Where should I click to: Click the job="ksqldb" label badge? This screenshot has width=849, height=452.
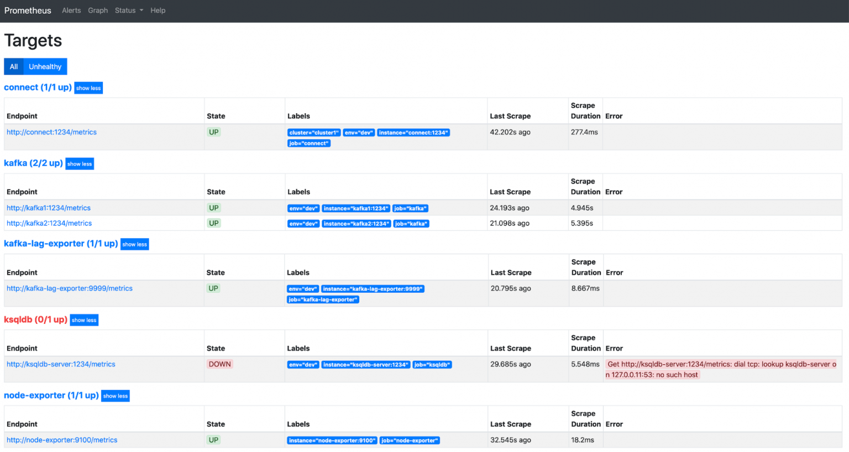(432, 364)
